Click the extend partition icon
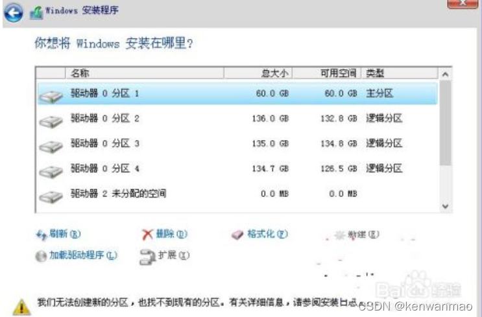Image resolution: width=482 pixels, height=317 pixels. click(x=147, y=257)
